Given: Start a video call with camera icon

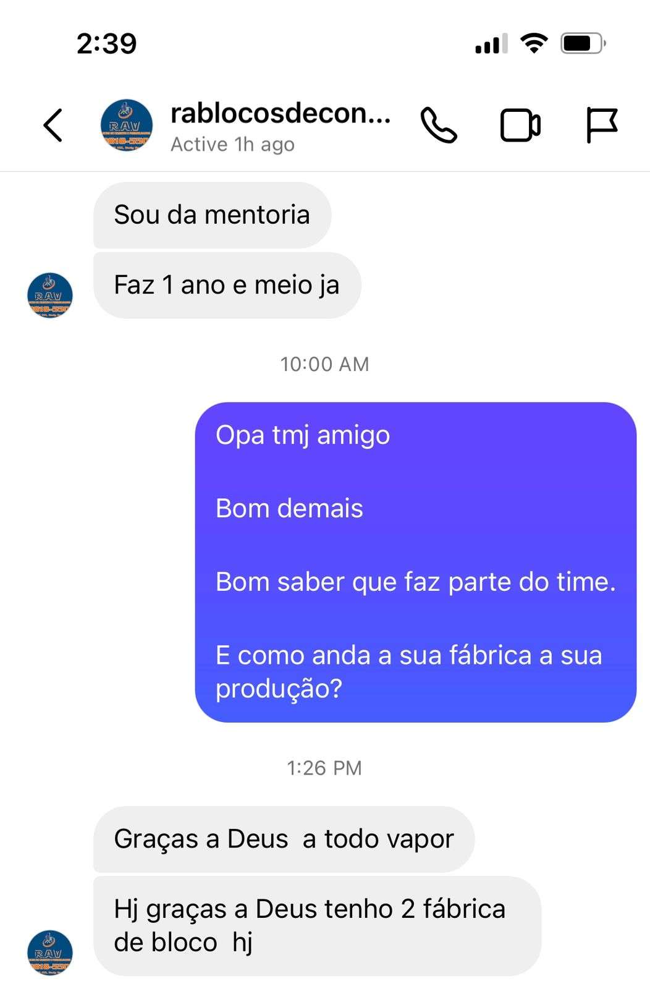Looking at the screenshot, I should (x=520, y=125).
